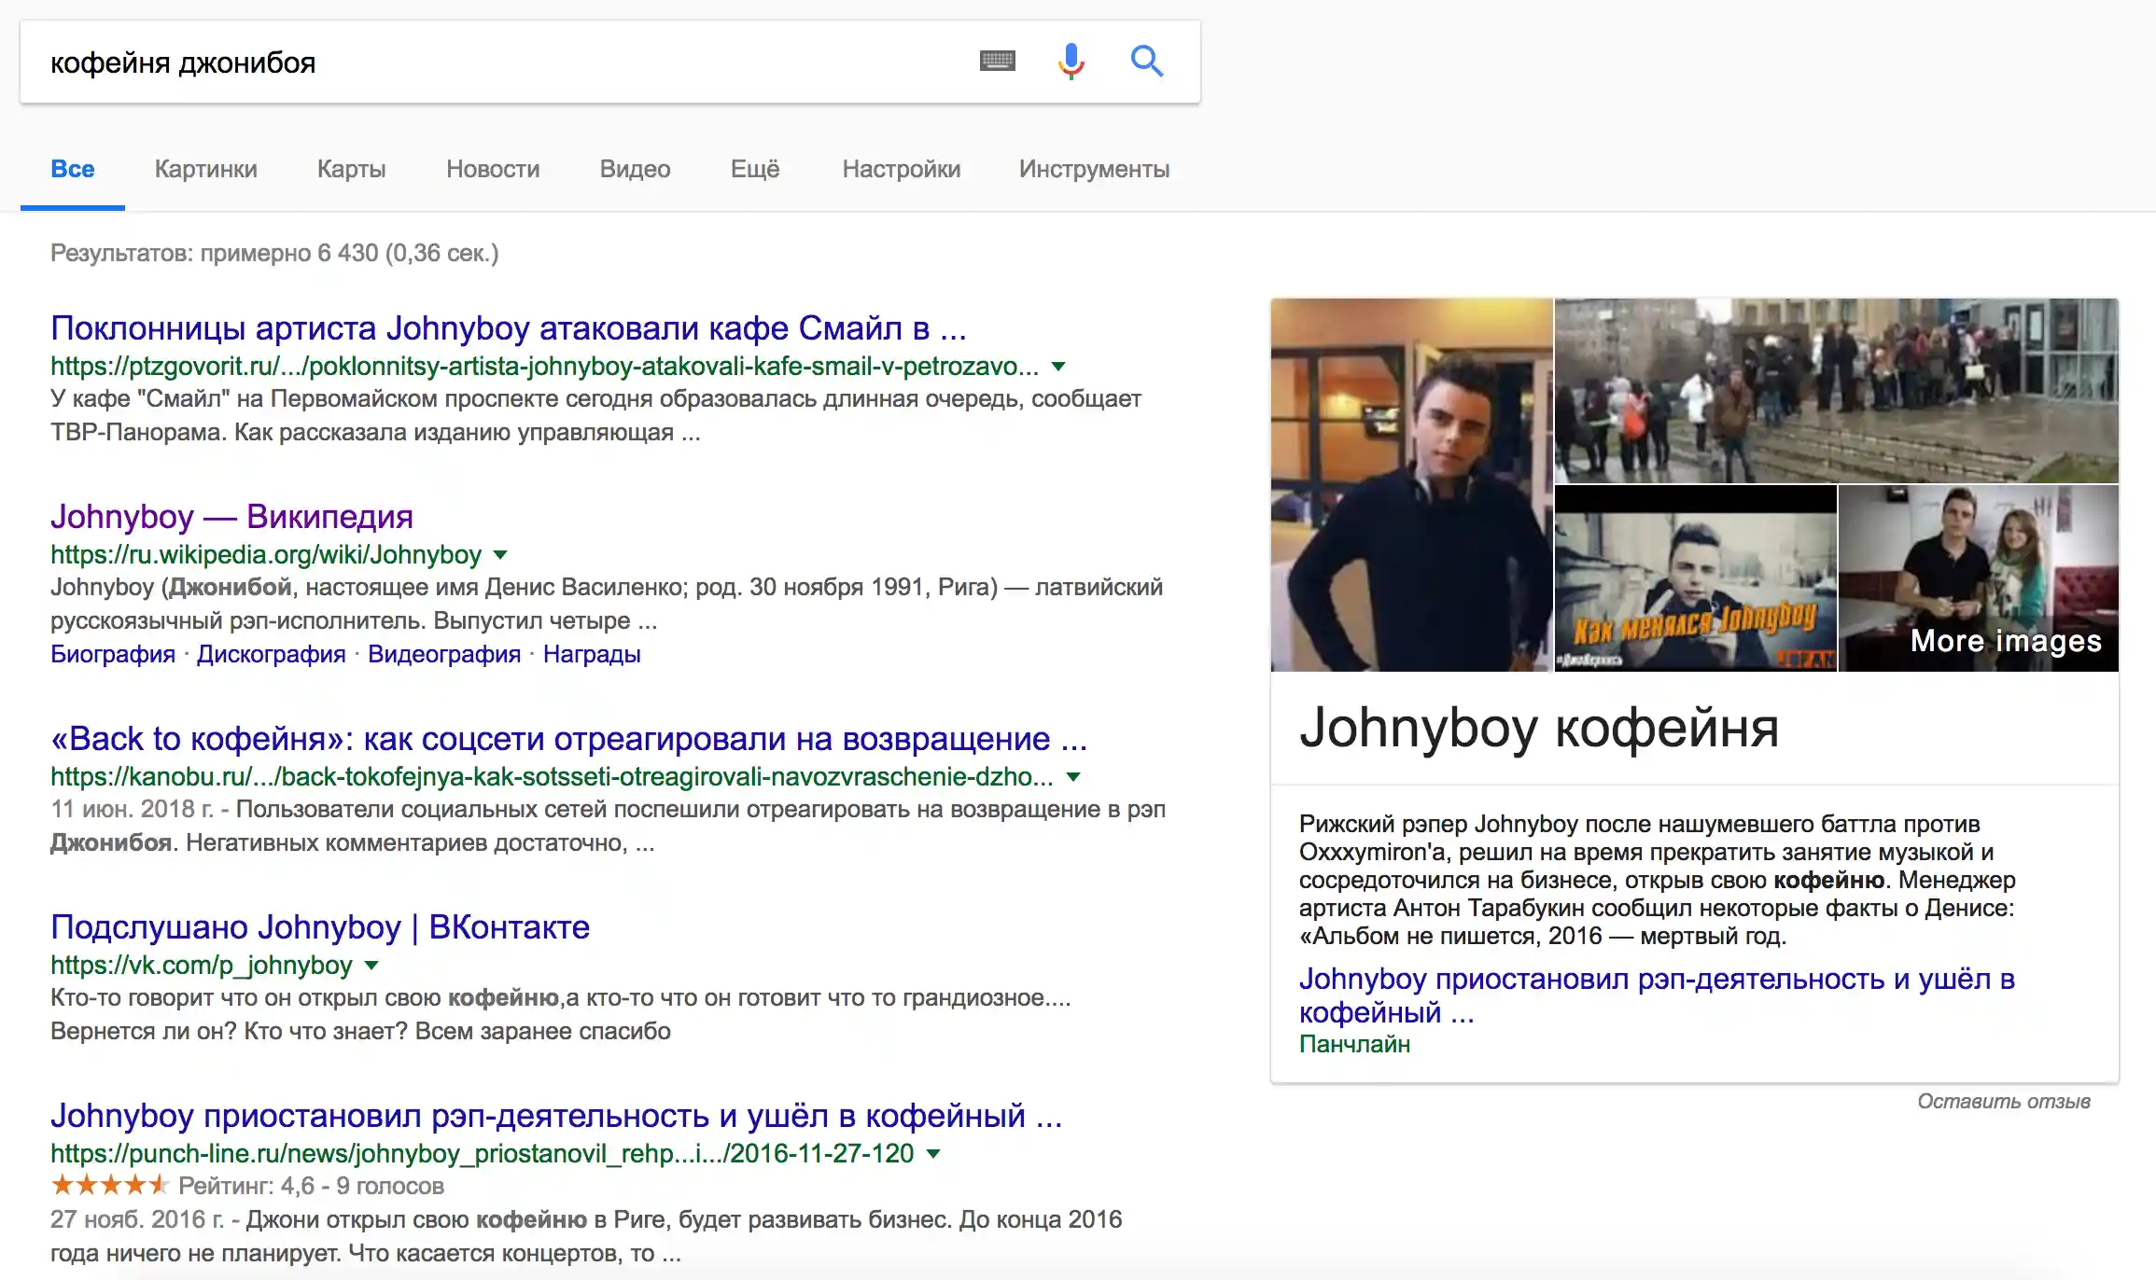This screenshot has height=1280, width=2156.
Task: Click the blue magnifier search icon
Action: (1146, 62)
